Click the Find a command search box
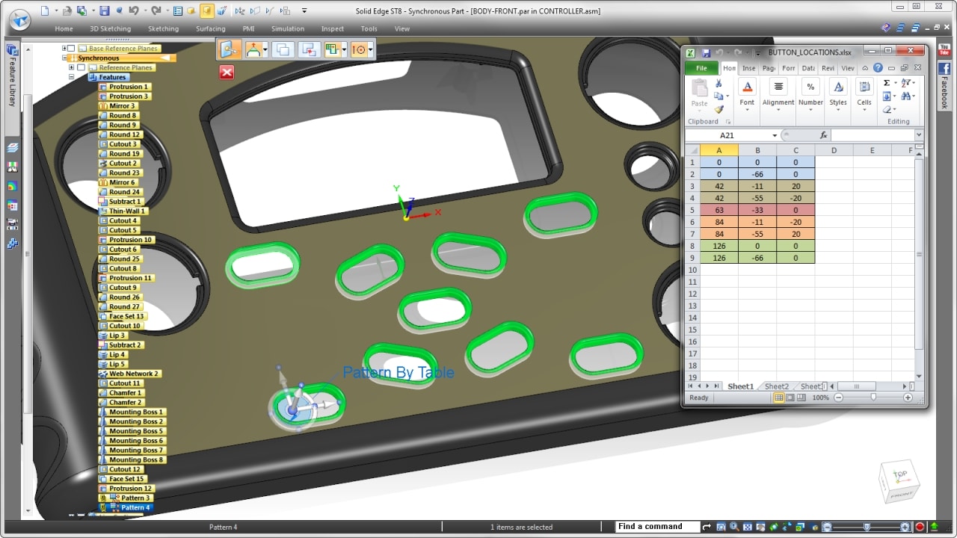Viewport: 957px width, 538px height. (657, 526)
